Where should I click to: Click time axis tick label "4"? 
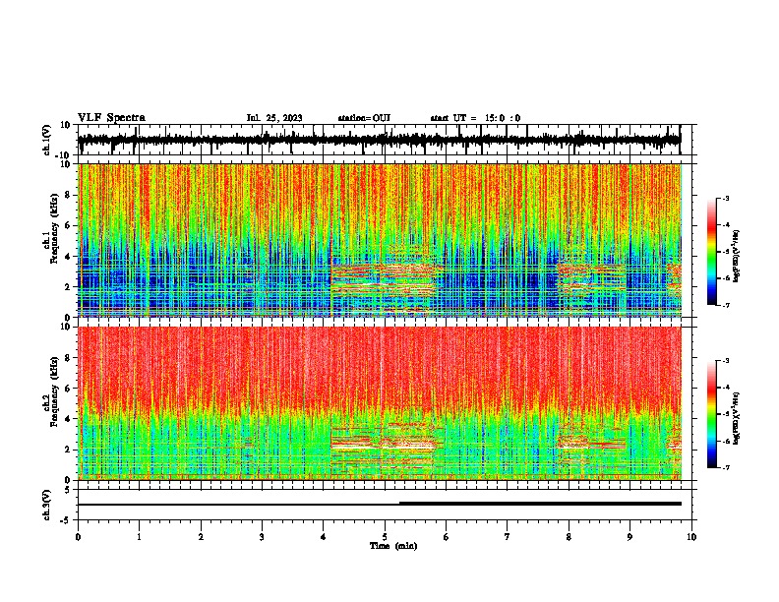tap(324, 537)
